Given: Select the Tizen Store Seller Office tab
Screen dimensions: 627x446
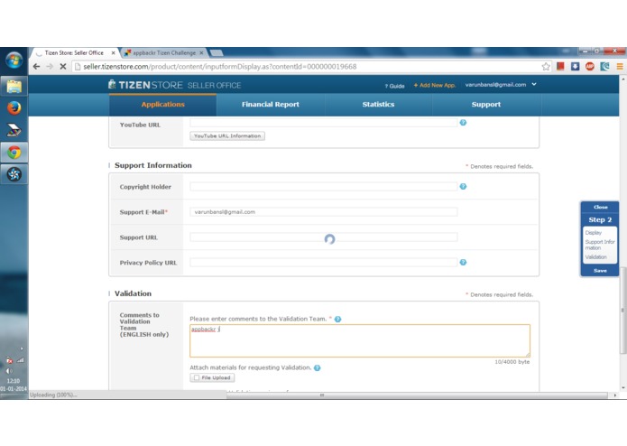Looking at the screenshot, I should click(74, 52).
